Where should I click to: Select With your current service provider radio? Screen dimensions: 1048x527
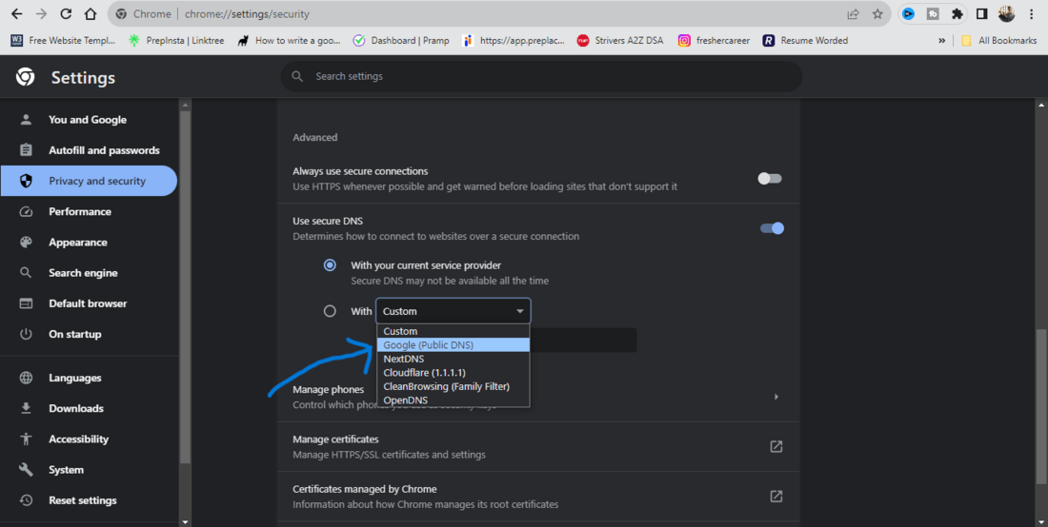click(x=330, y=265)
